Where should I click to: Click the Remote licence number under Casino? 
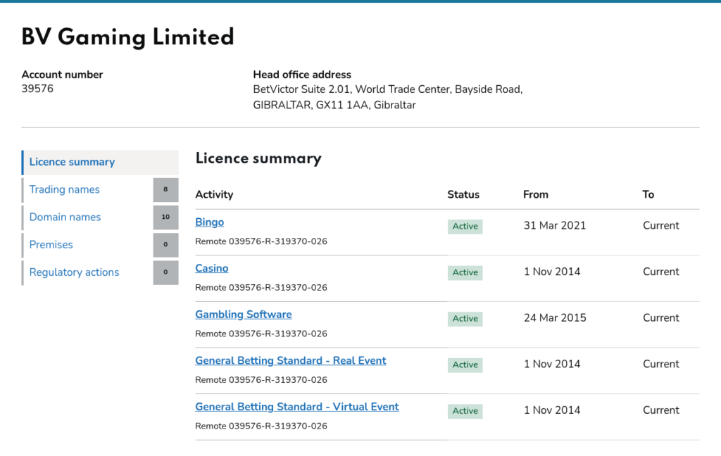261,288
